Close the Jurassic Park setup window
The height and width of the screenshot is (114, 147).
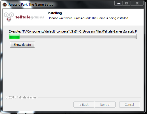click(137, 4)
